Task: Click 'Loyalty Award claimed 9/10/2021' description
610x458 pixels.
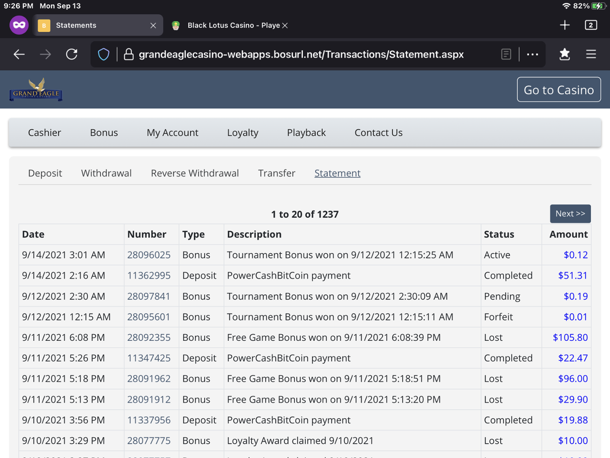Action: click(x=300, y=441)
